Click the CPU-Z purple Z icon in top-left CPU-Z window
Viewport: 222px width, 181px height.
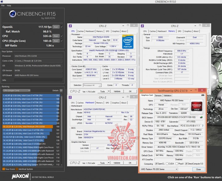(70, 26)
